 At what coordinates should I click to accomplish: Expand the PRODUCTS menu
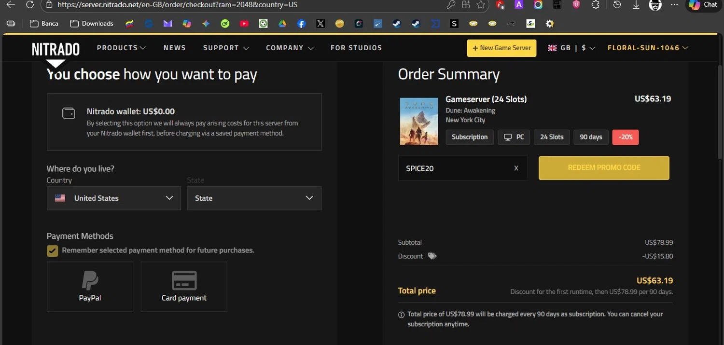(x=121, y=48)
